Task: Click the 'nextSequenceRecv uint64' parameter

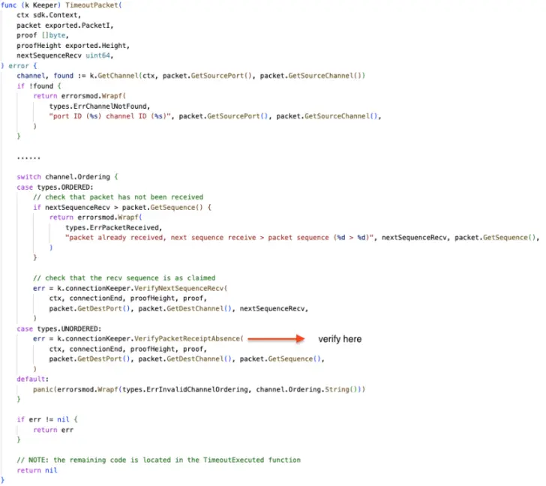Action: tap(64, 55)
